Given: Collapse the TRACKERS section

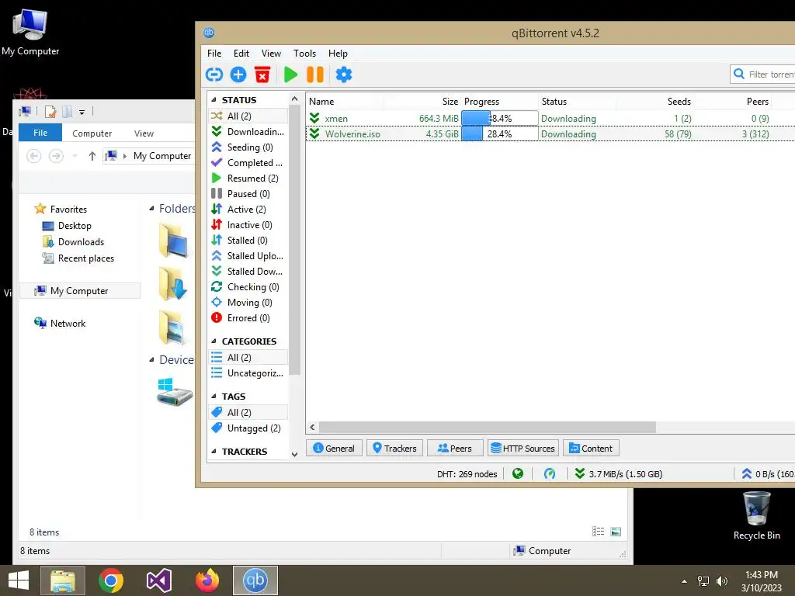Looking at the screenshot, I should pyautogui.click(x=214, y=452).
